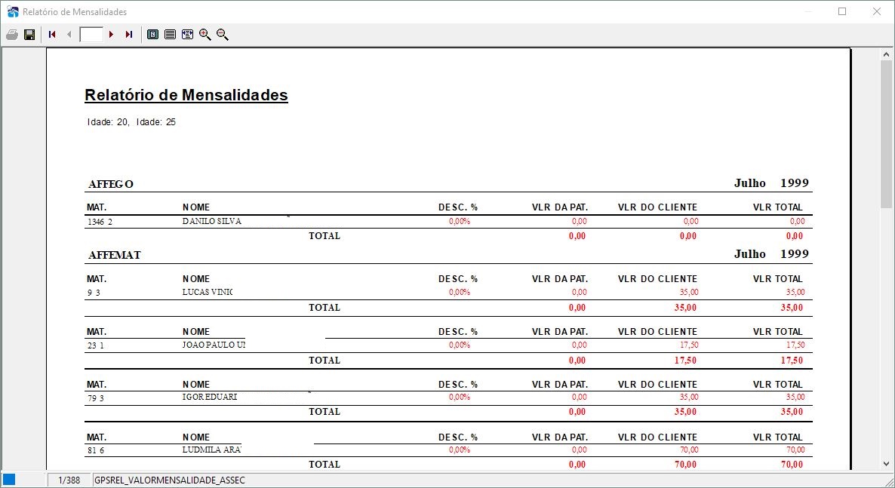The image size is (895, 488).
Task: Jump to last page of report
Action: pyautogui.click(x=129, y=35)
